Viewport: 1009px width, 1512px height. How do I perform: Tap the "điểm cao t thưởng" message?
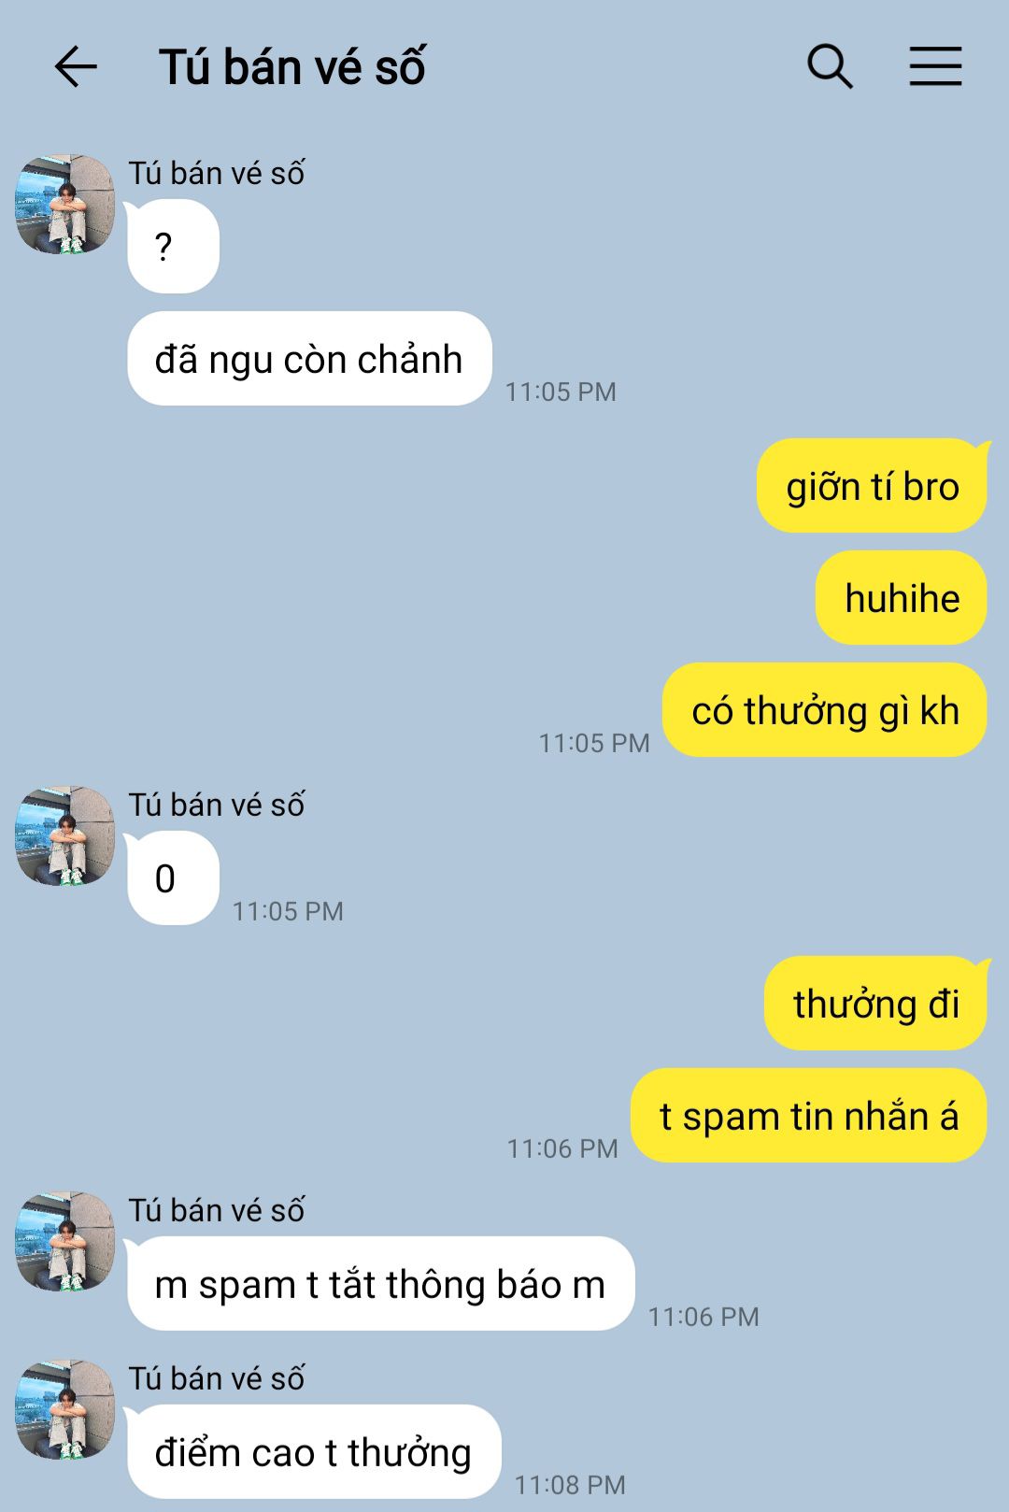(314, 1452)
